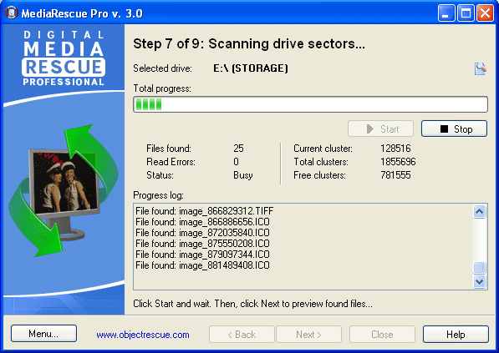Click the progress log scroll up arrow
Image resolution: width=499 pixels, height=353 pixels.
480,211
